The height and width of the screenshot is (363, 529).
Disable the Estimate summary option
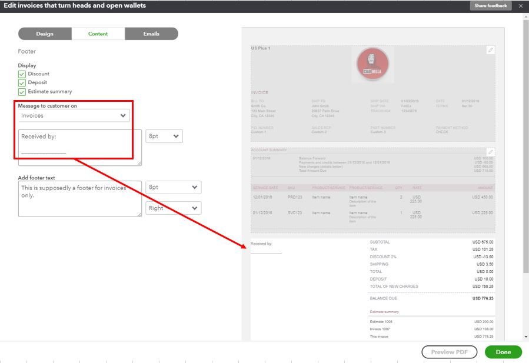point(22,91)
